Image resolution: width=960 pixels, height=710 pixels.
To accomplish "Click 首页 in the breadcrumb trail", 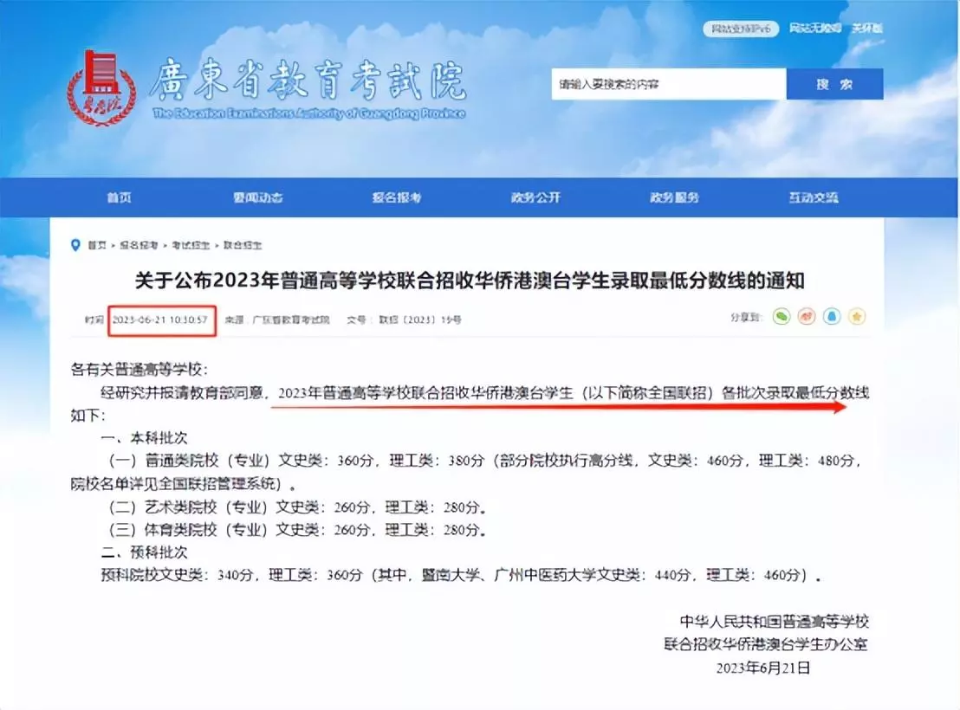I will click(97, 245).
